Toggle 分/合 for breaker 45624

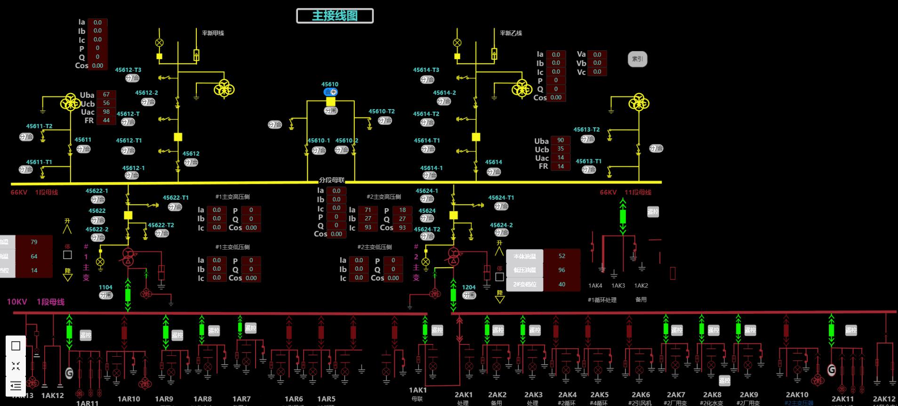tap(427, 218)
